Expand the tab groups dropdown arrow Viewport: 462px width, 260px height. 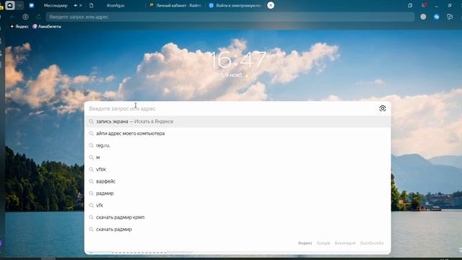tap(19, 5)
